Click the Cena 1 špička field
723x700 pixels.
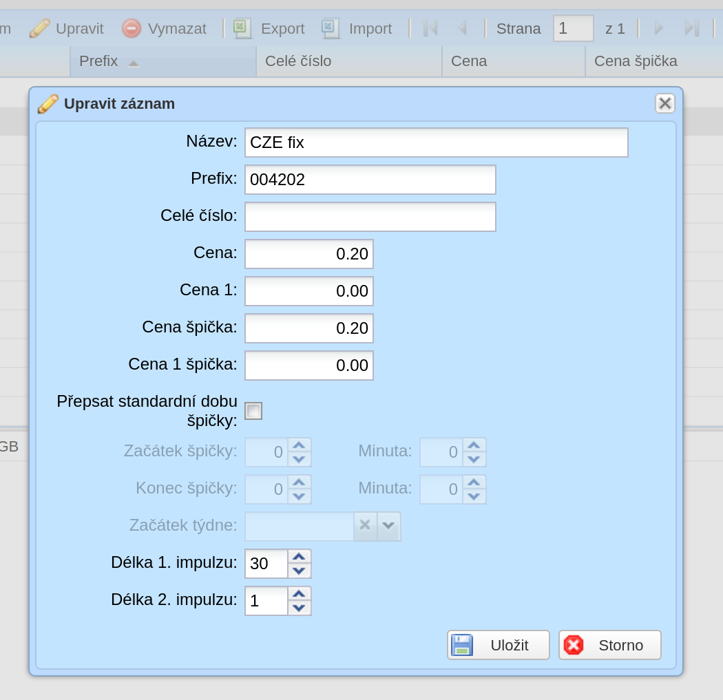309,365
